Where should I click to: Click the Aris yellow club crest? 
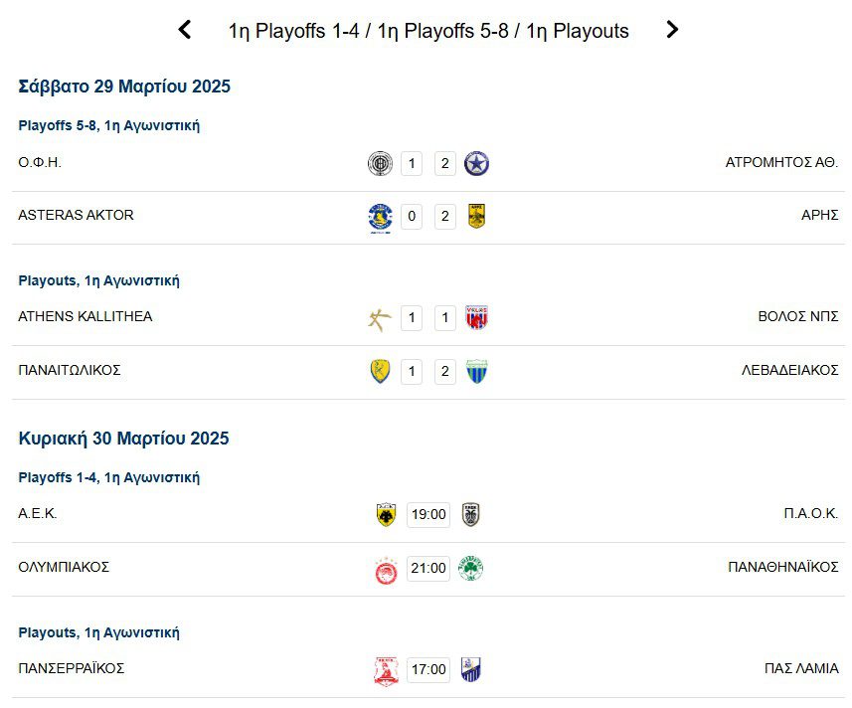tap(475, 217)
